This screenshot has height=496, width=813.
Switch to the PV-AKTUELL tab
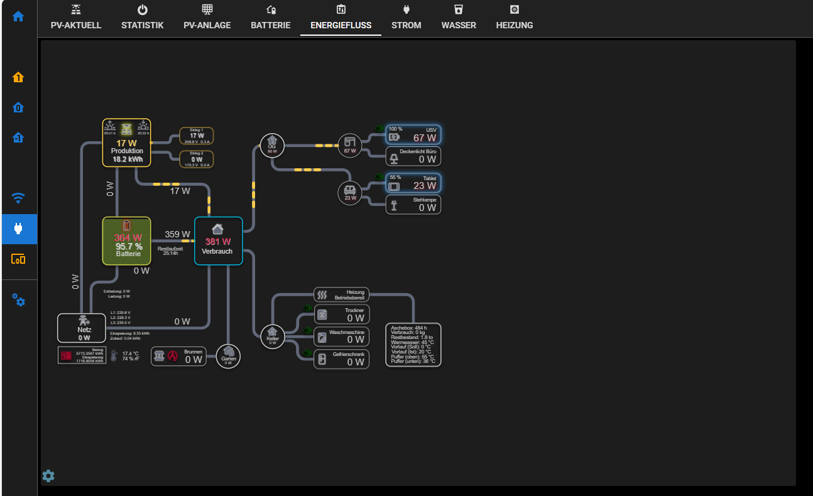[76, 19]
